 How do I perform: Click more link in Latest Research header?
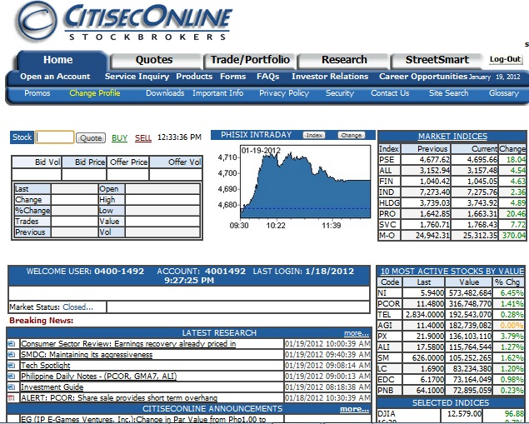click(x=357, y=333)
